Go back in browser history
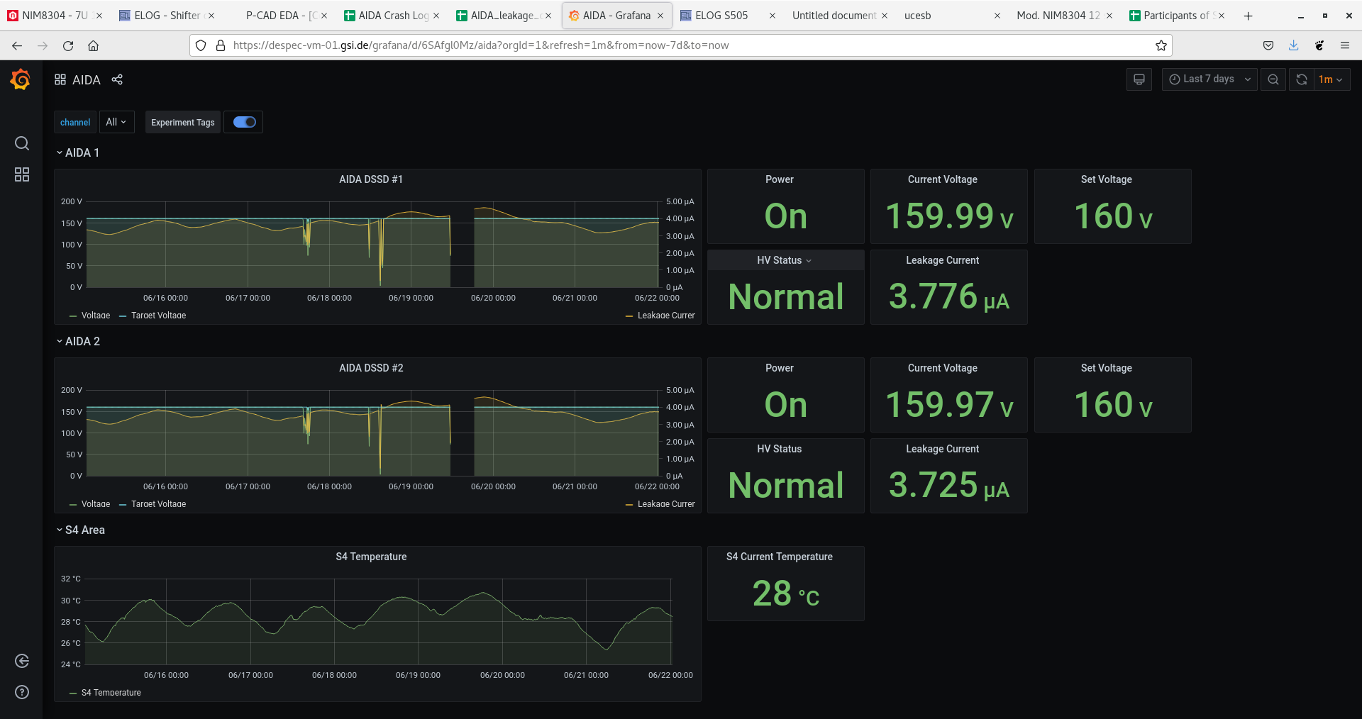Image resolution: width=1362 pixels, height=719 pixels. pyautogui.click(x=17, y=45)
